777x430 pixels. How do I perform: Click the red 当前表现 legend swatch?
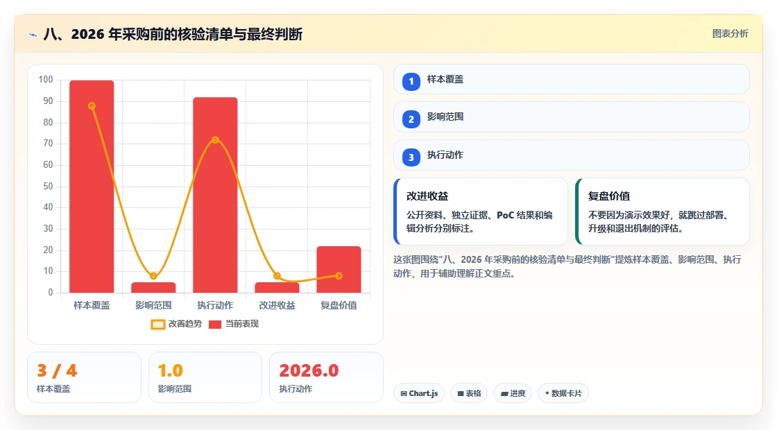(215, 325)
